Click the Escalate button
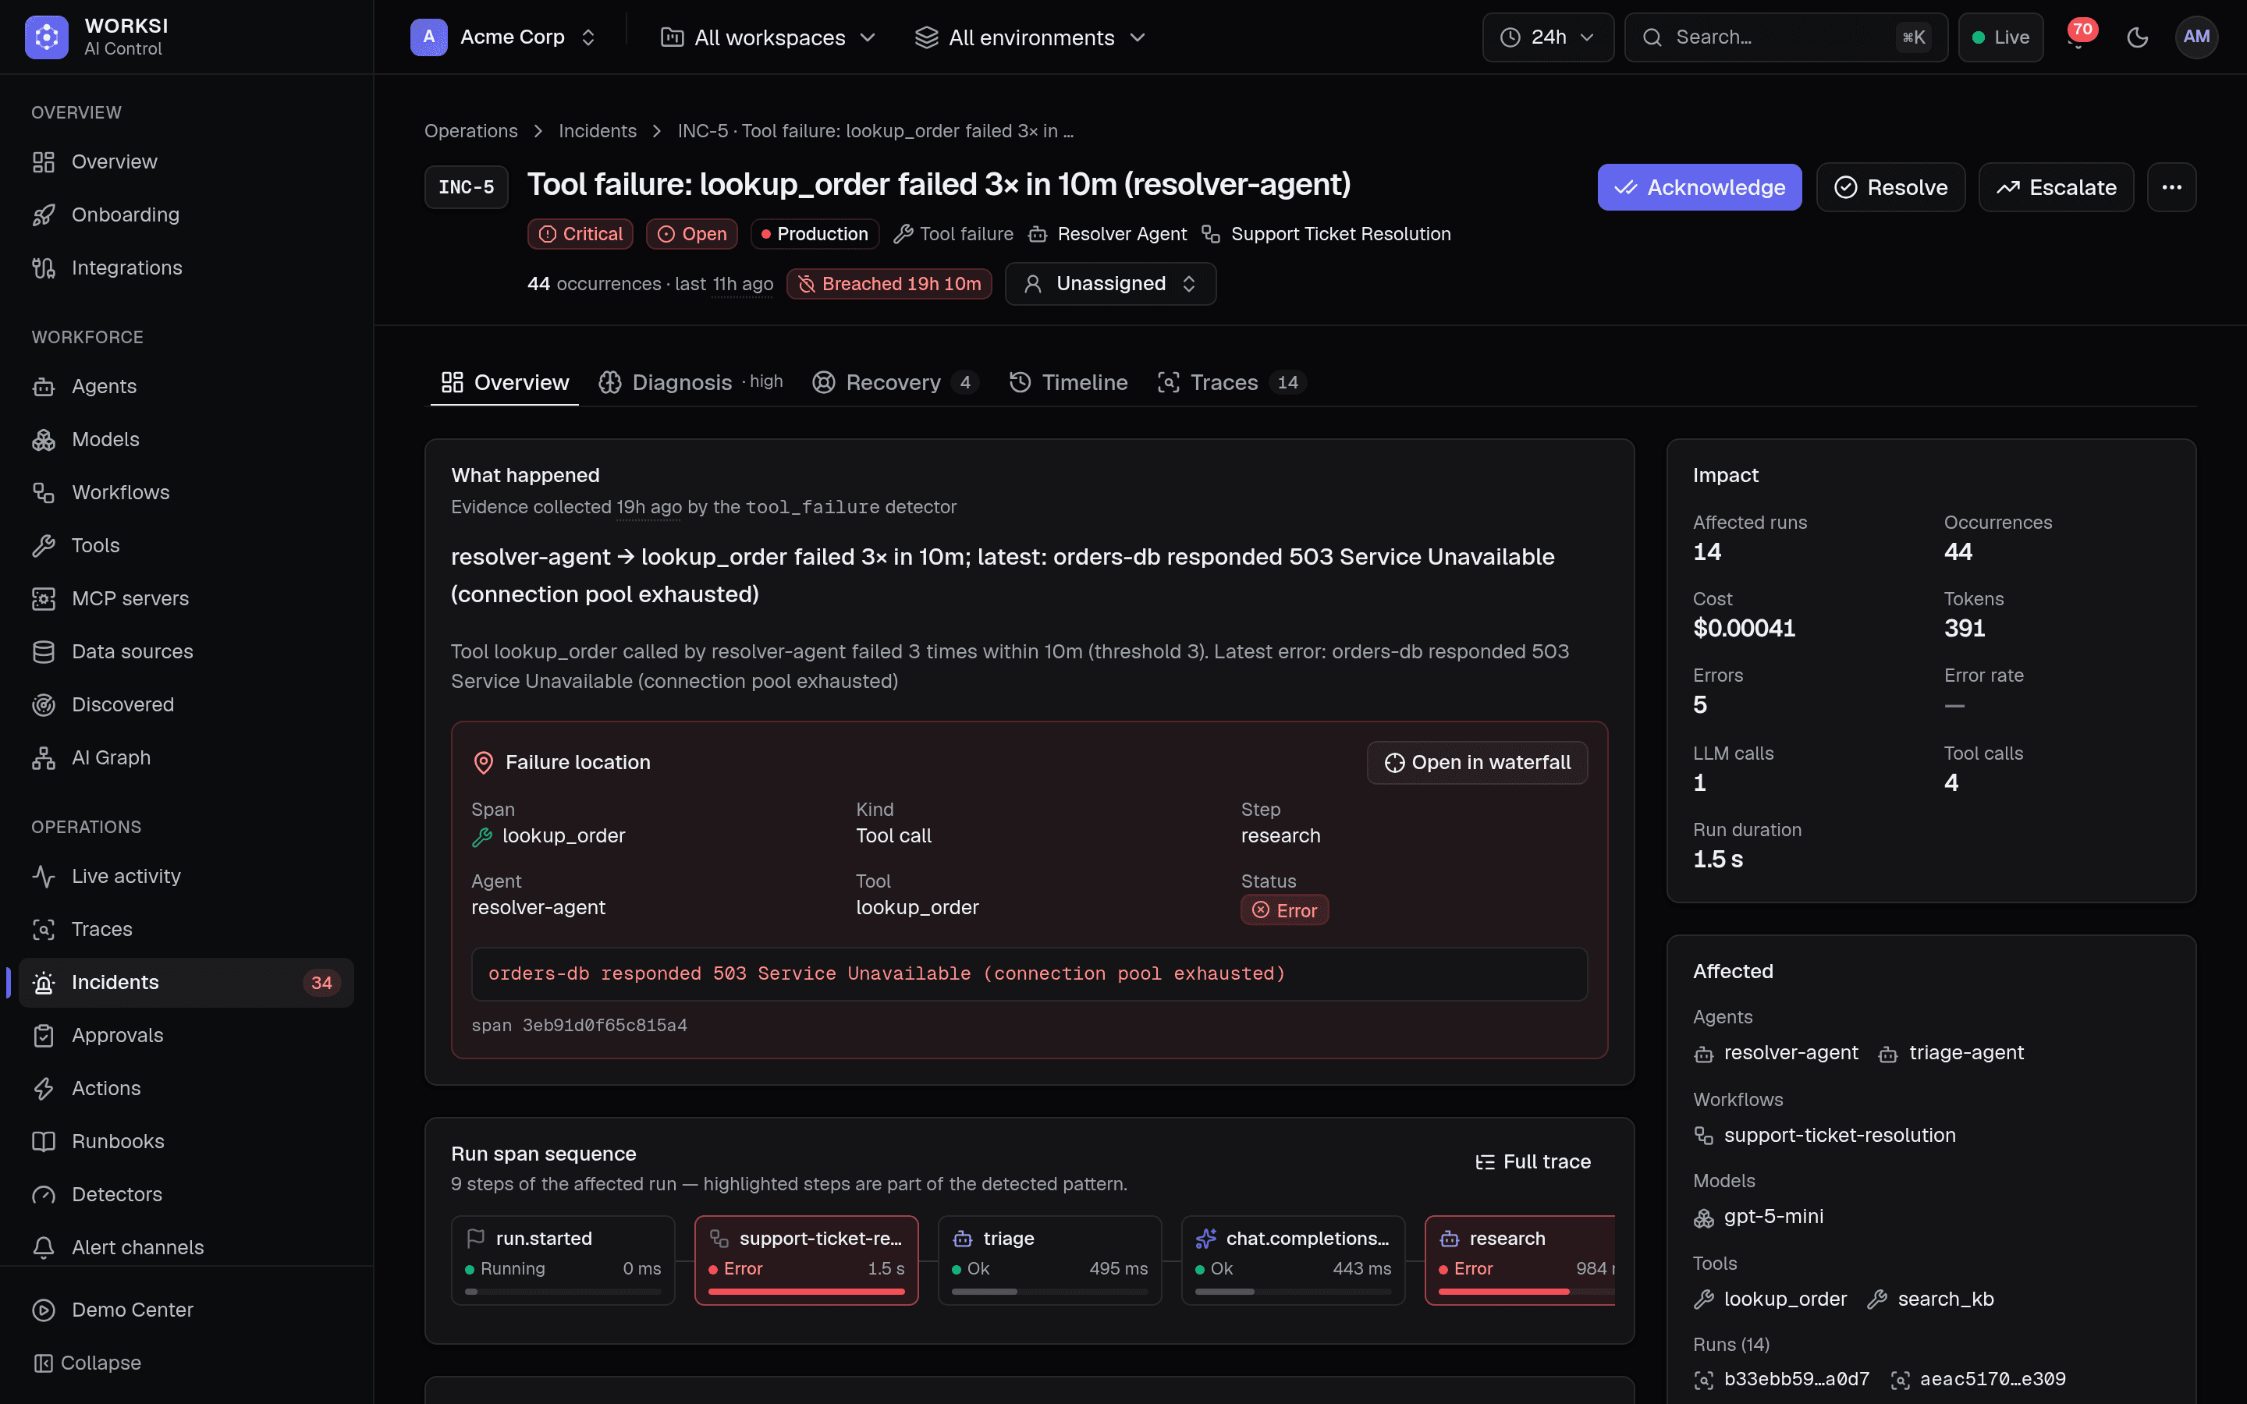2247x1404 pixels. click(x=2056, y=187)
